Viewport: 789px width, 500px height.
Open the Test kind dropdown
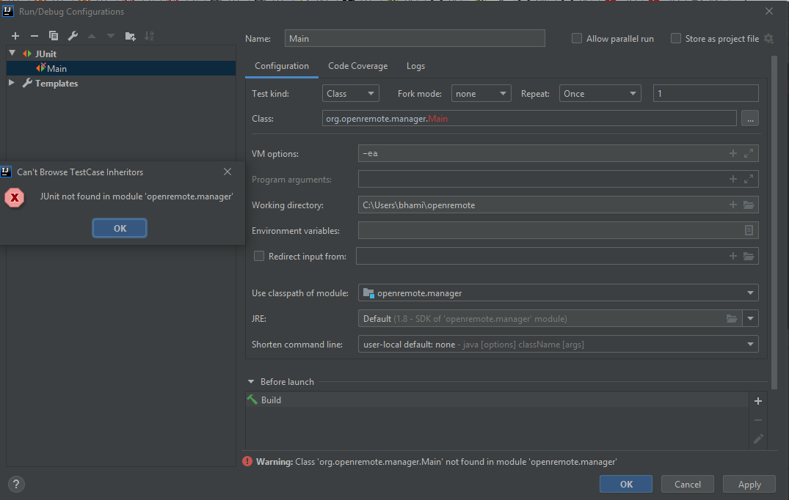350,94
